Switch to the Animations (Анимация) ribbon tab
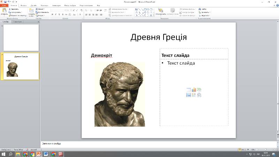279x157 pixels. (x=56, y=6)
